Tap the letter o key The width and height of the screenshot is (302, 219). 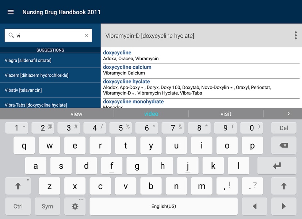(227, 145)
